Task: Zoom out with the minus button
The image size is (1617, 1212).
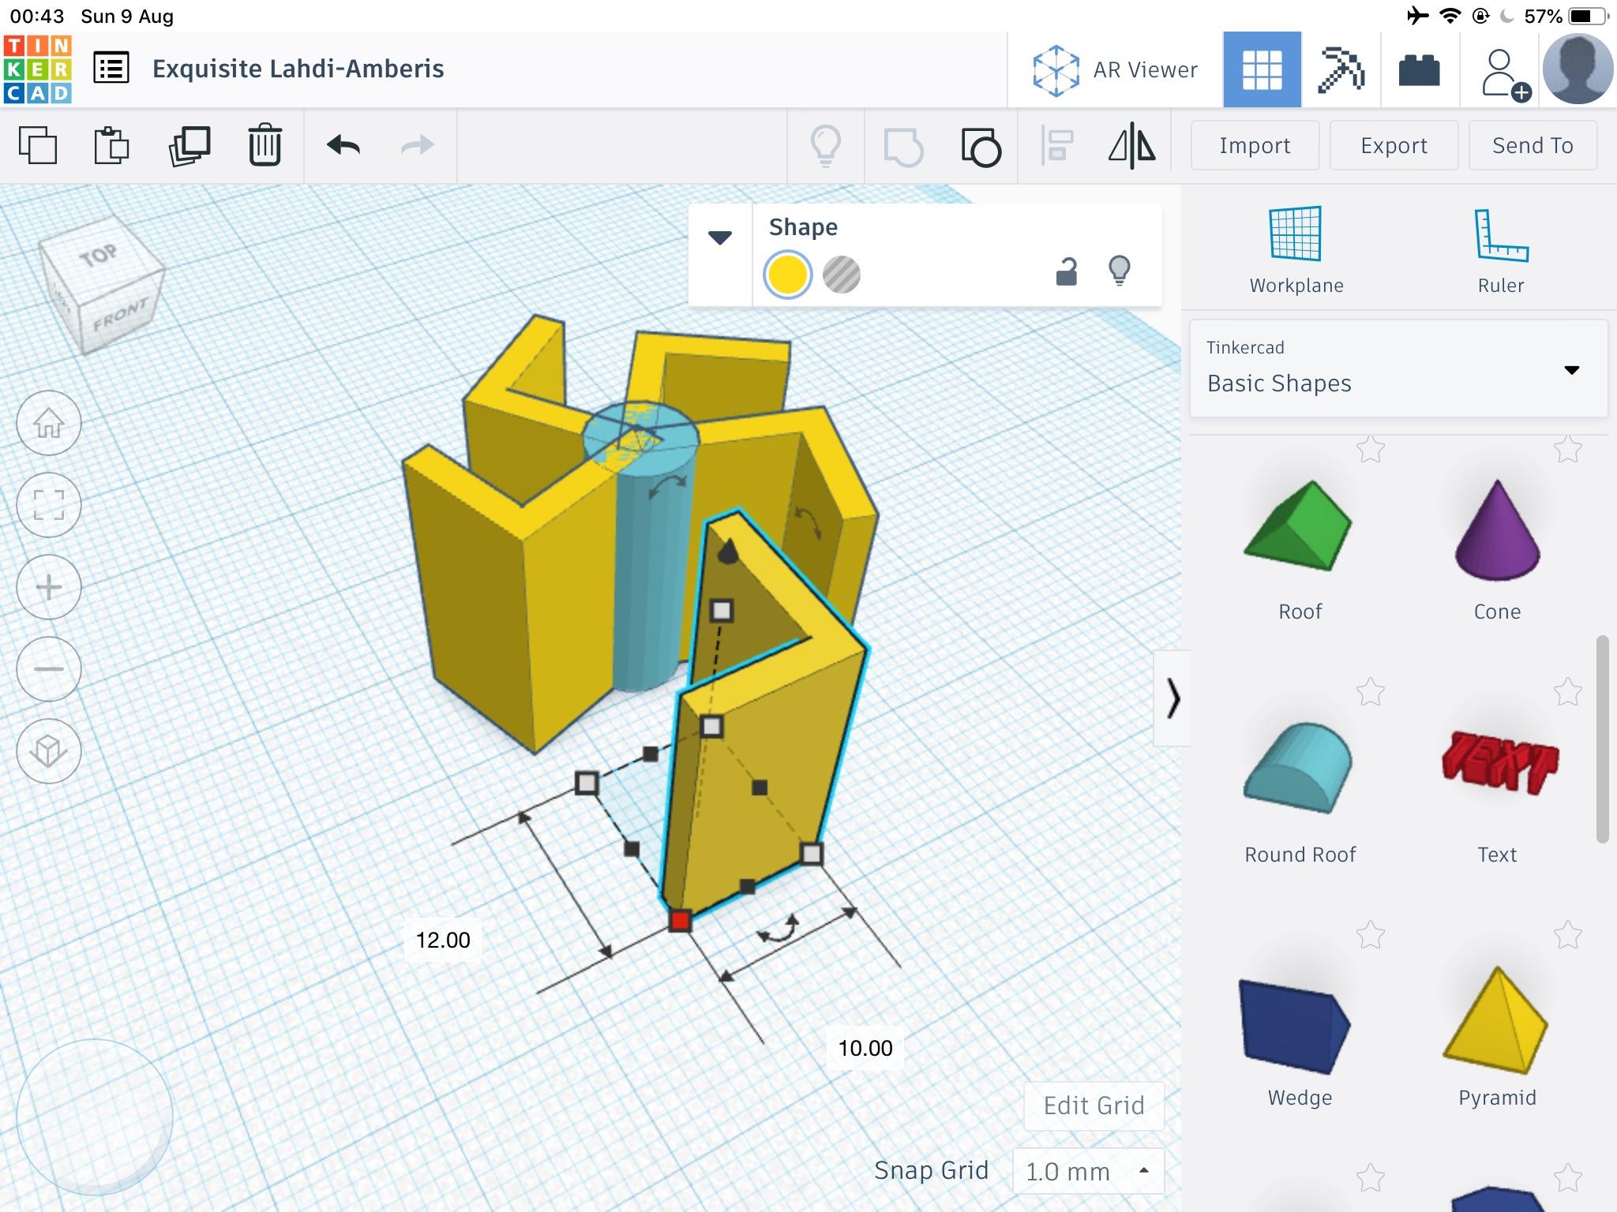Action: pos(49,669)
